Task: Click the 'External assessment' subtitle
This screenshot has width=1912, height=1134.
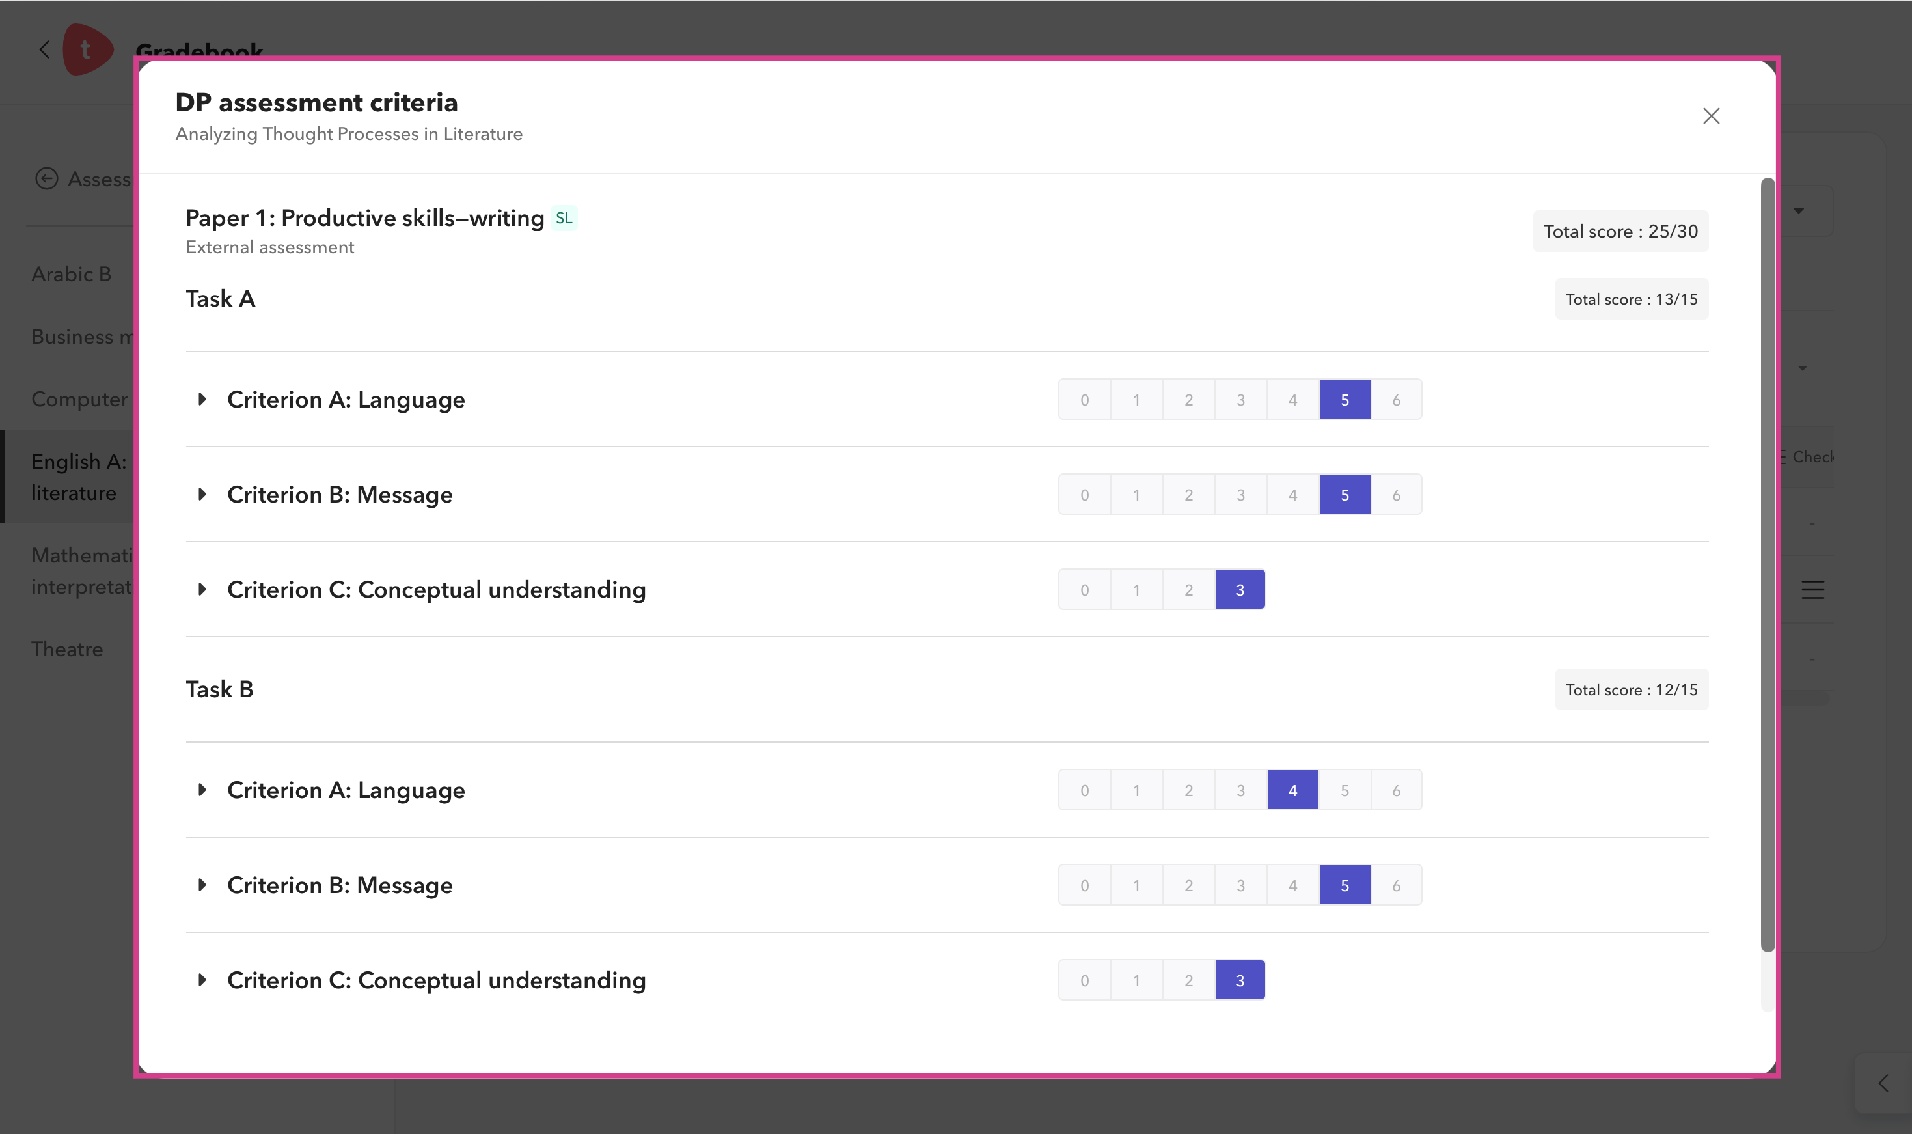Action: (x=269, y=247)
